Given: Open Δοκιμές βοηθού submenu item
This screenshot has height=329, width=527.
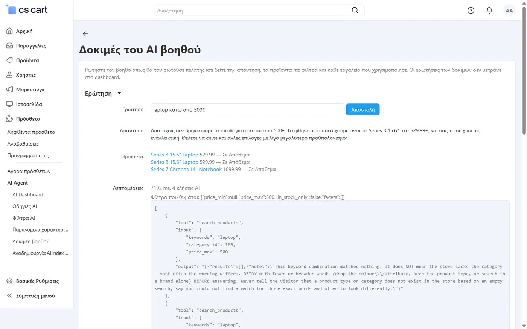Looking at the screenshot, I should click(31, 241).
